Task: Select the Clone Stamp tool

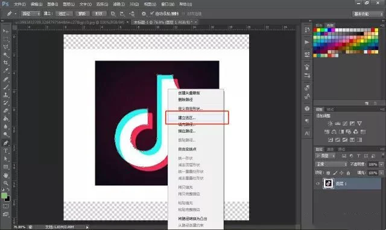Action: (5, 95)
